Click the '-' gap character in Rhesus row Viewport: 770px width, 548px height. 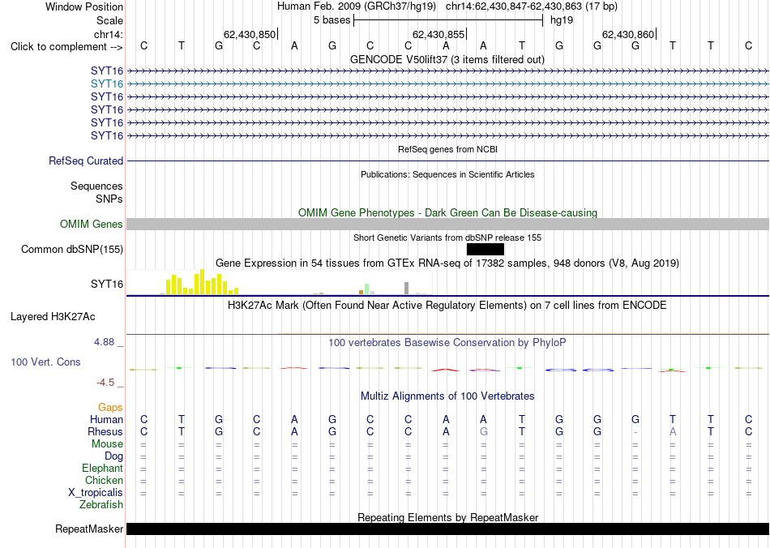point(635,432)
